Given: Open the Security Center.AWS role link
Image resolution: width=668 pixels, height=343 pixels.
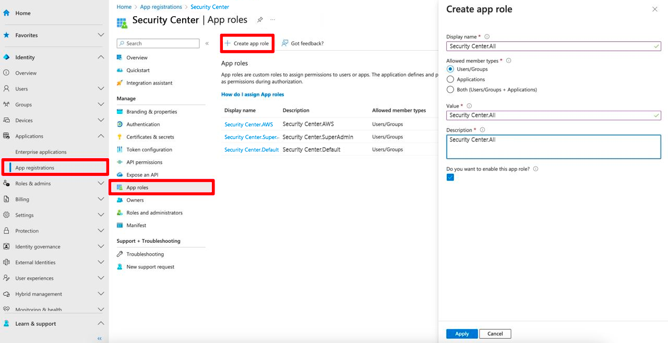Looking at the screenshot, I should click(248, 124).
